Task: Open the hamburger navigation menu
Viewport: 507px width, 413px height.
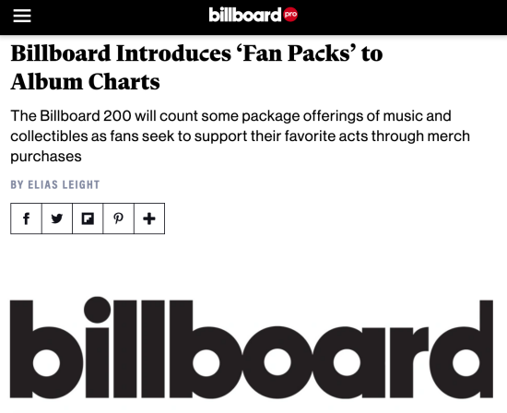Action: tap(22, 16)
